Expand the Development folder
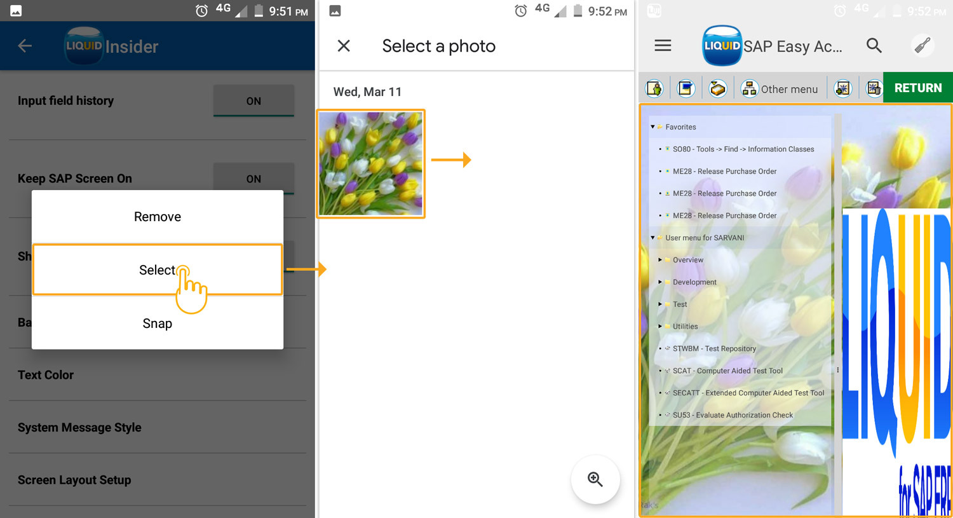The width and height of the screenshot is (953, 518). pos(660,282)
